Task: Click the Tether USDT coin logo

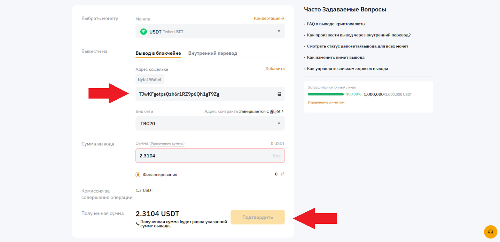Action: pyautogui.click(x=143, y=32)
